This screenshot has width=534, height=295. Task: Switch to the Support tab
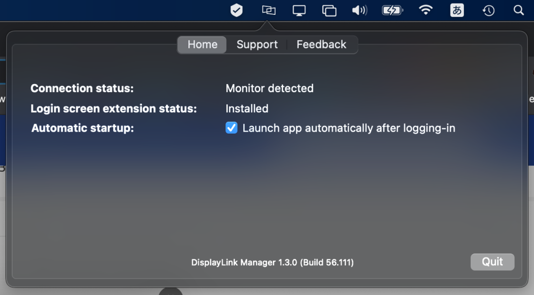coord(257,45)
